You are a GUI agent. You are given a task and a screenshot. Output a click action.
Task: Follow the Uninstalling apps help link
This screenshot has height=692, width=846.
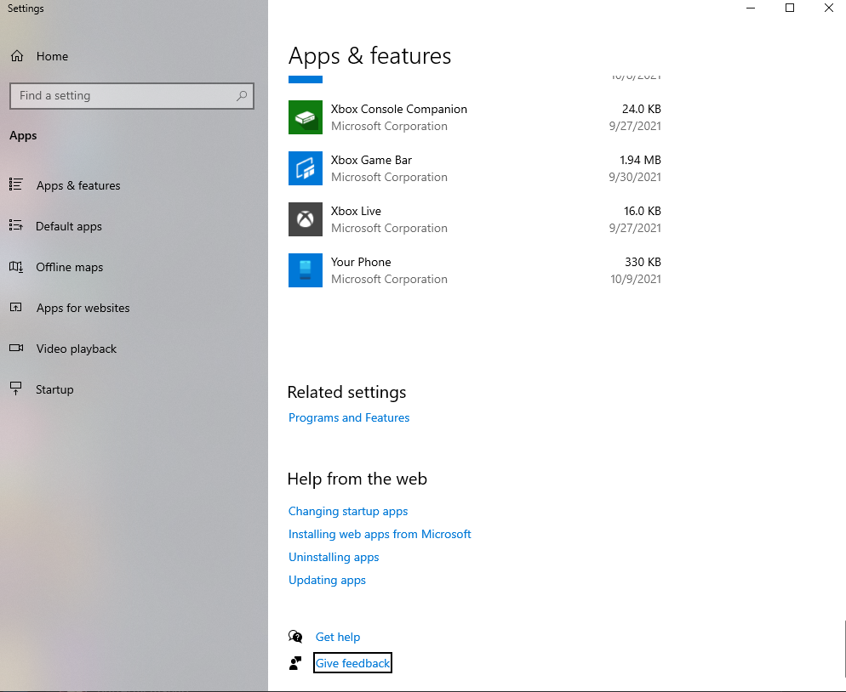tap(334, 557)
